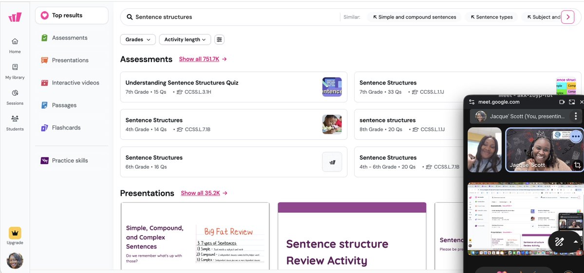
Task: Go to Home in the sidebar
Action: 15,46
